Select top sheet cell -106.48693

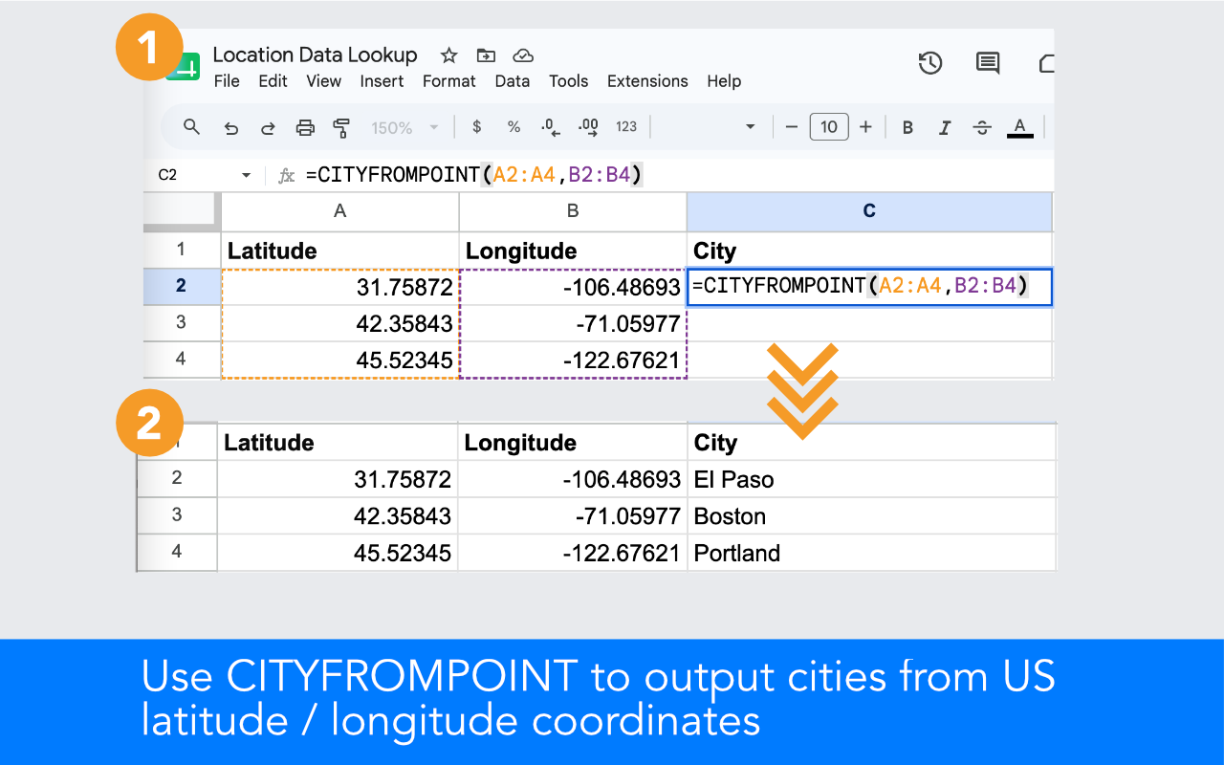(x=573, y=287)
